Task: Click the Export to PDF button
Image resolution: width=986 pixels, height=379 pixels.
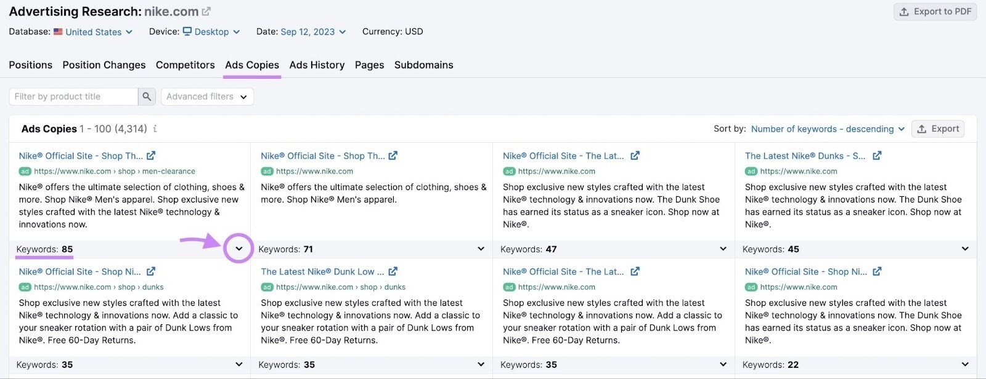Action: [x=935, y=12]
